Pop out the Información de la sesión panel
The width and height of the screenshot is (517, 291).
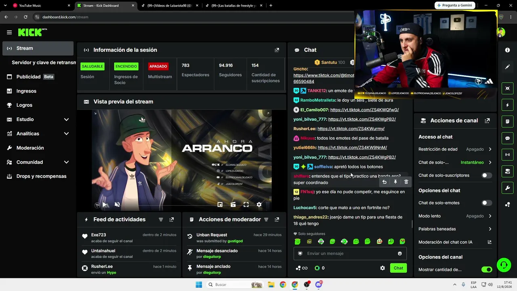tap(277, 50)
